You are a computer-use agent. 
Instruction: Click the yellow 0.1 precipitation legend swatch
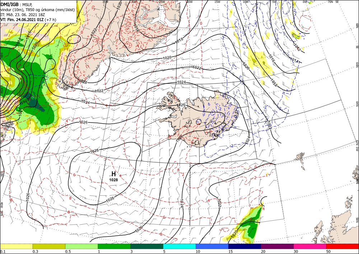[16, 246]
